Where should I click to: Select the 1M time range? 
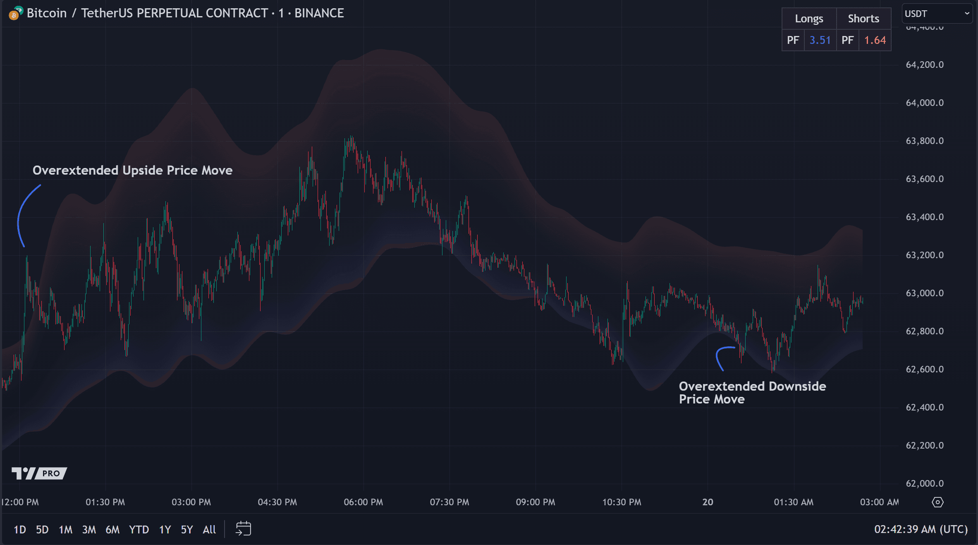click(65, 529)
